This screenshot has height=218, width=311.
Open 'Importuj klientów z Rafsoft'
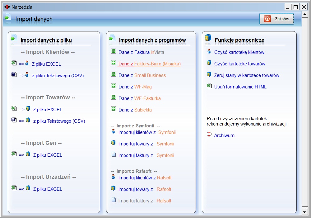[x=145, y=178]
